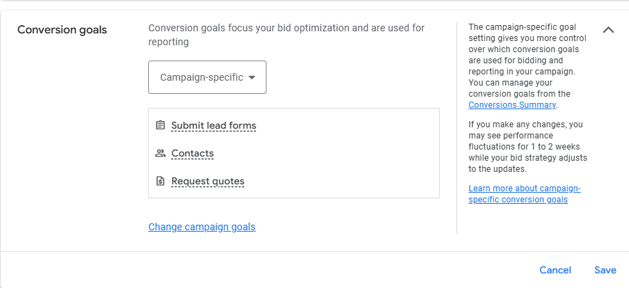Select the Contacts goal label
The height and width of the screenshot is (288, 629).
pos(192,153)
